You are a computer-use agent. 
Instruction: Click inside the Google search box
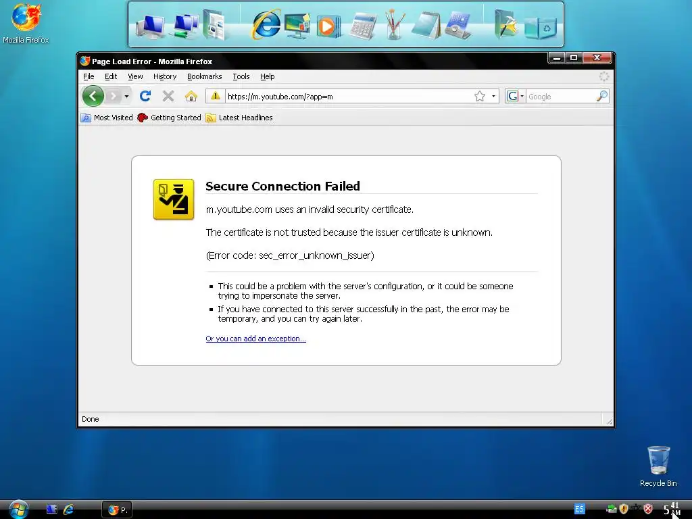(561, 96)
